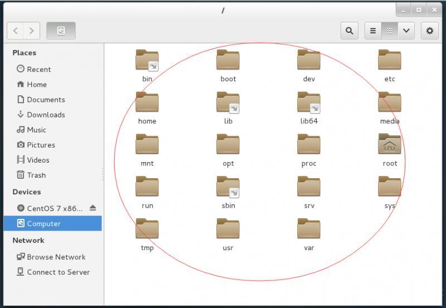Select the dev folder
The width and height of the screenshot is (446, 308).
(309, 60)
